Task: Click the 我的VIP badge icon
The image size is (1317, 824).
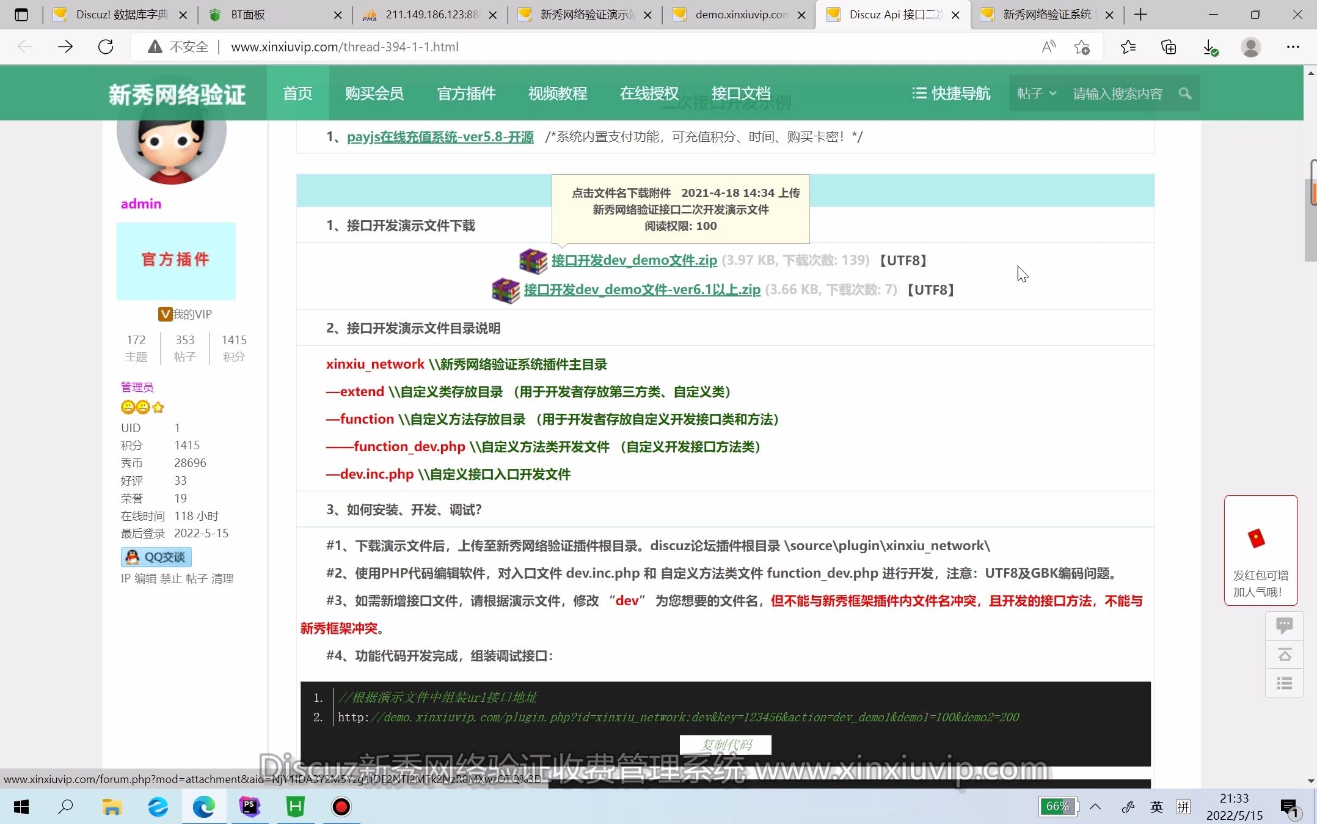Action: pyautogui.click(x=165, y=314)
